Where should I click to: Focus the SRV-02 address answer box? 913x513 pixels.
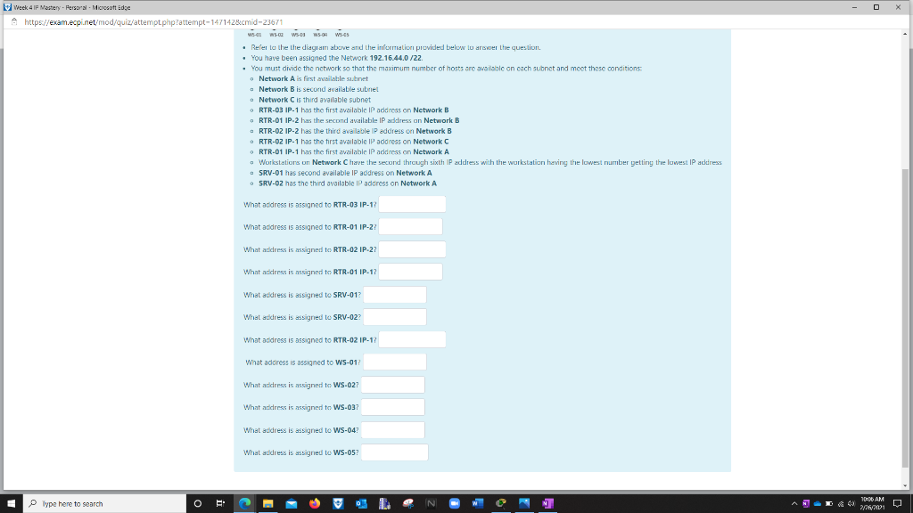pos(395,317)
